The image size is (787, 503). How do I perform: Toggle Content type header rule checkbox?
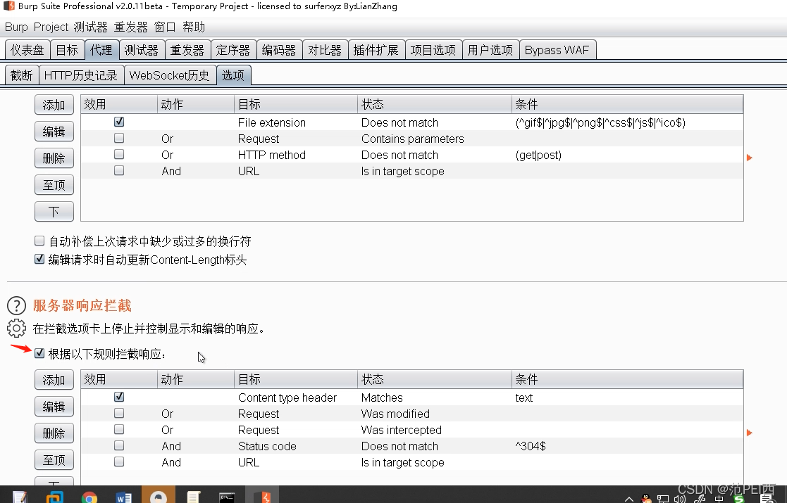click(x=119, y=397)
